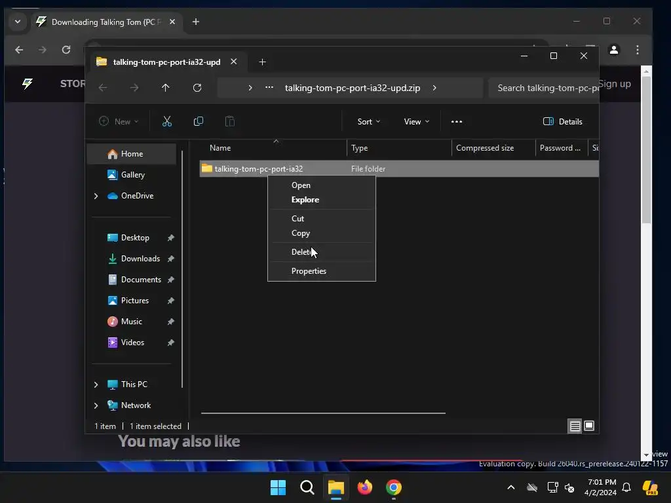Sort by Compressed size column header
This screenshot has height=503, width=671.
tap(493, 148)
